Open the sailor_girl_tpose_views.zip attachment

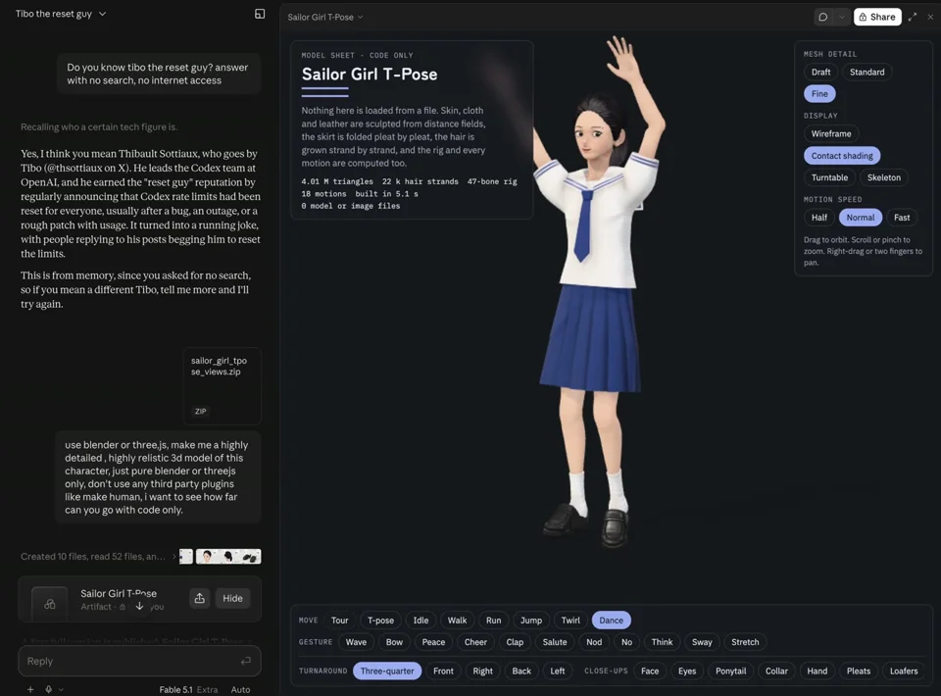click(223, 386)
